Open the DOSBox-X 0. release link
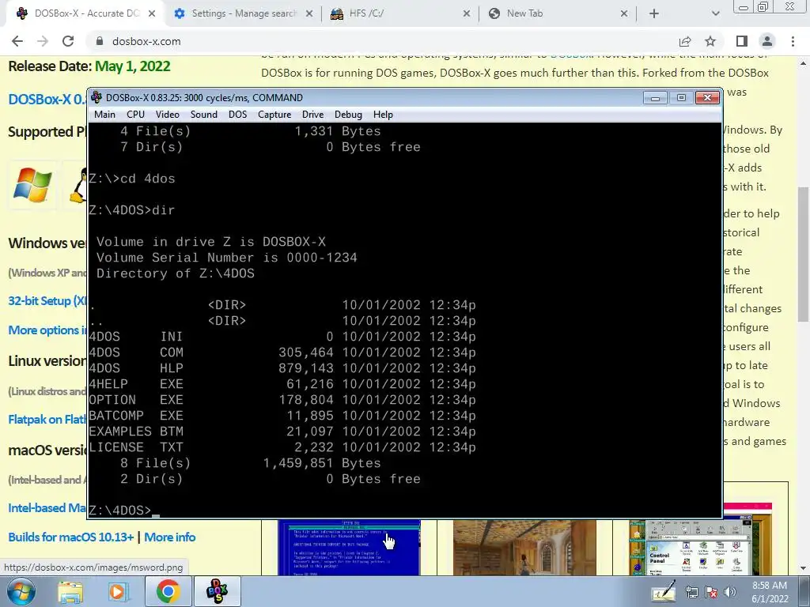The height and width of the screenshot is (607, 810). (47, 99)
